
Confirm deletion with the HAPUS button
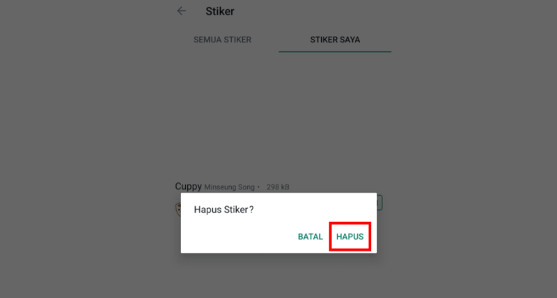tap(350, 237)
